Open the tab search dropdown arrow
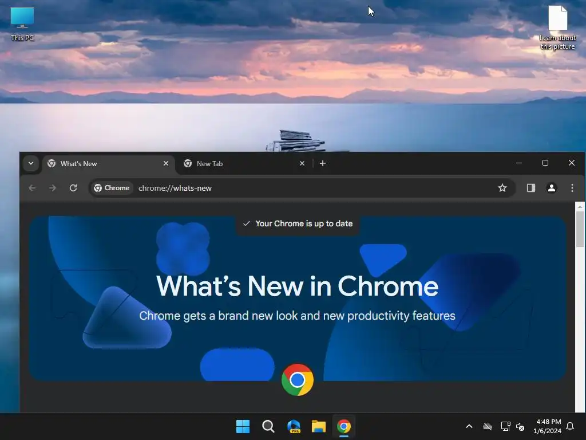The width and height of the screenshot is (586, 440). pos(31,163)
